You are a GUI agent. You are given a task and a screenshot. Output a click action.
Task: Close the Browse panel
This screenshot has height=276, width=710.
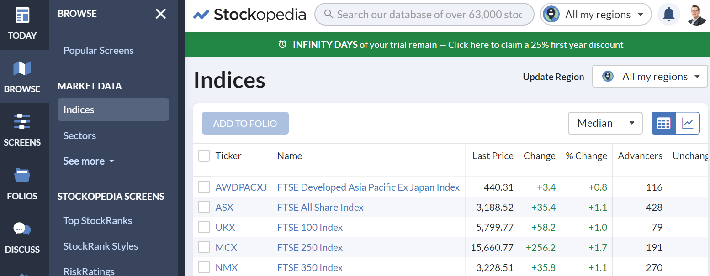[161, 14]
